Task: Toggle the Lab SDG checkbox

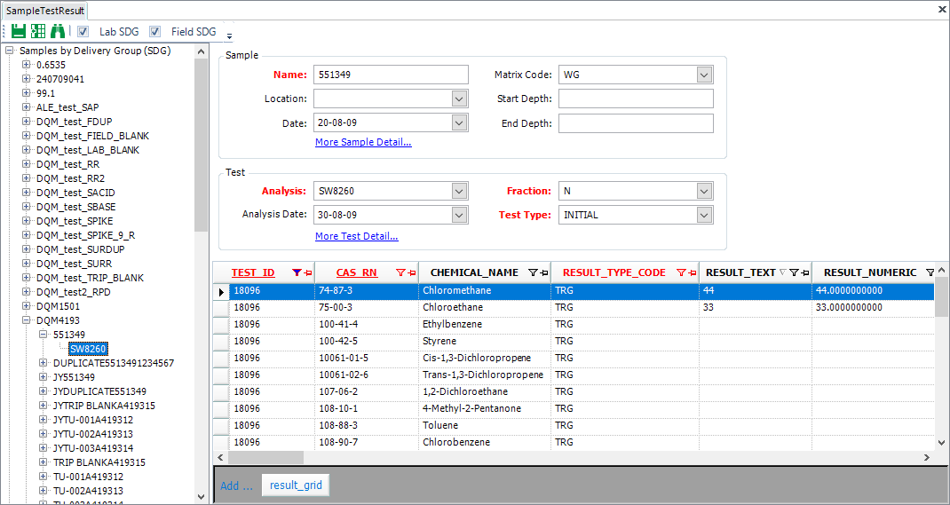Action: coord(83,32)
